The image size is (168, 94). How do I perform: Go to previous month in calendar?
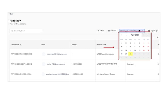point(126,35)
